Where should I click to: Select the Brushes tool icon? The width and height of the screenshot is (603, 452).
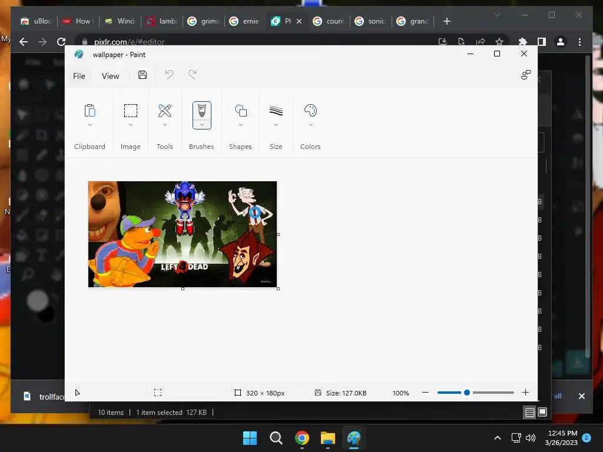201,111
